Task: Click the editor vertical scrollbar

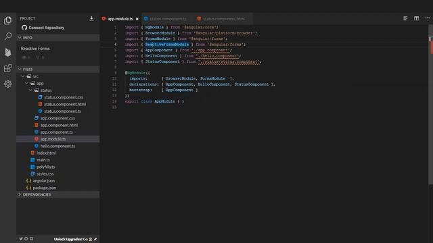Action: point(430,105)
